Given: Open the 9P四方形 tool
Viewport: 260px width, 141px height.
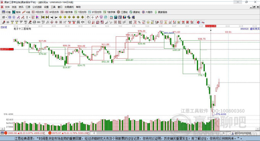Looking at the screenshot, I should coord(52,12).
